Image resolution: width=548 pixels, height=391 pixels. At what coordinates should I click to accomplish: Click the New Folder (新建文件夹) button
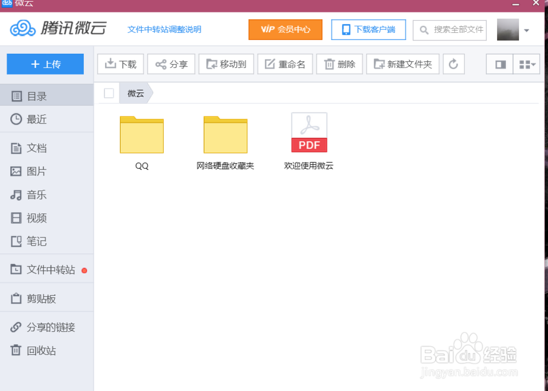[403, 64]
